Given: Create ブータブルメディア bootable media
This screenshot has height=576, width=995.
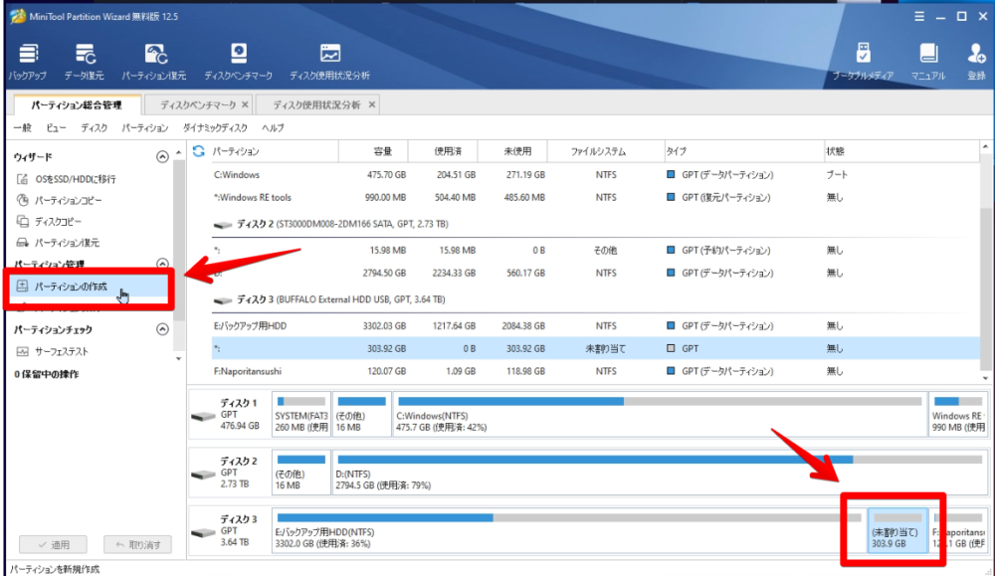Looking at the screenshot, I should click(x=863, y=62).
